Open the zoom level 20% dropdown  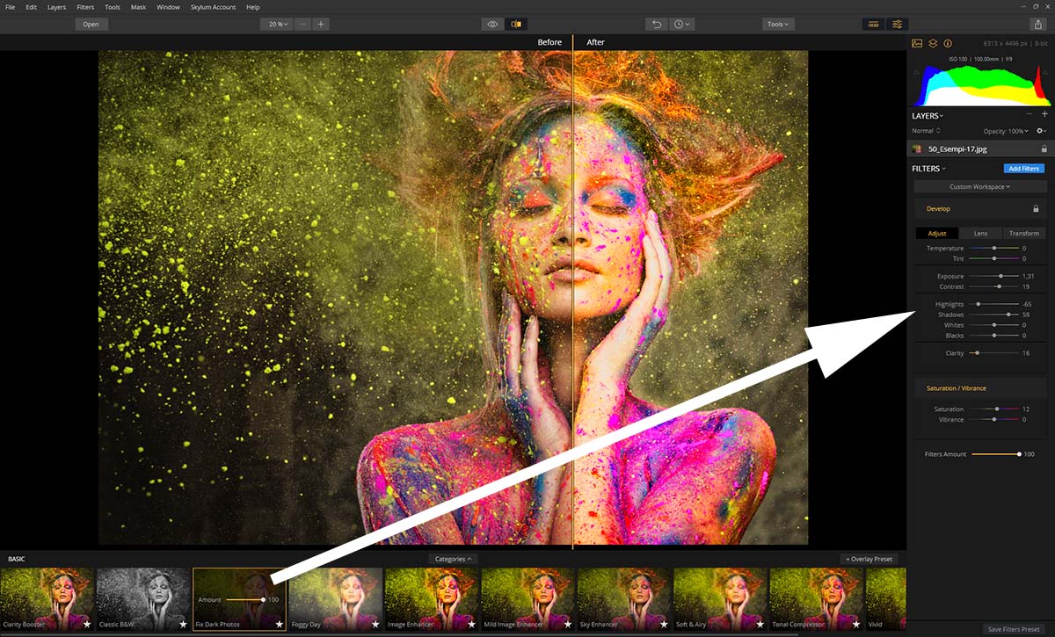click(x=276, y=25)
